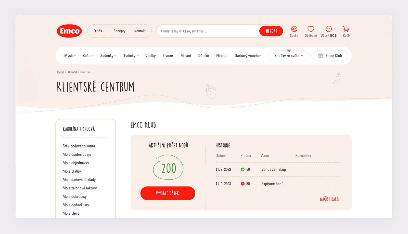Select the Dětské category
This screenshot has width=408, height=234.
coord(203,56)
